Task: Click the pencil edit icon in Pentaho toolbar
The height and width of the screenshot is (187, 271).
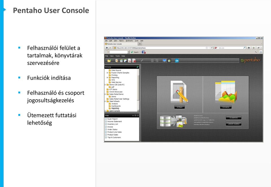Action: point(142,61)
